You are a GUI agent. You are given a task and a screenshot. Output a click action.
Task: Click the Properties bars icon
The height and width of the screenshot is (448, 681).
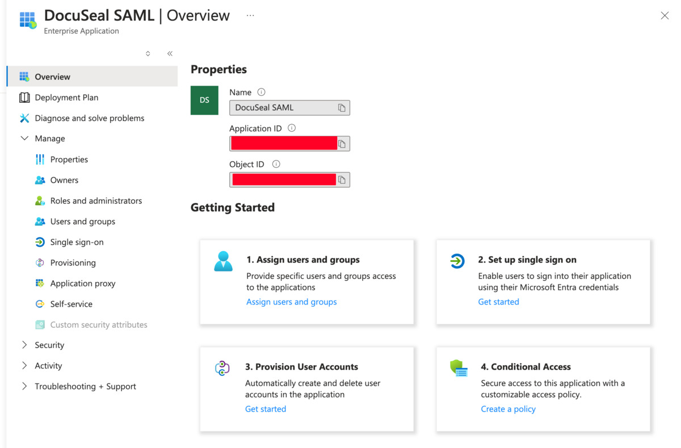tap(40, 159)
